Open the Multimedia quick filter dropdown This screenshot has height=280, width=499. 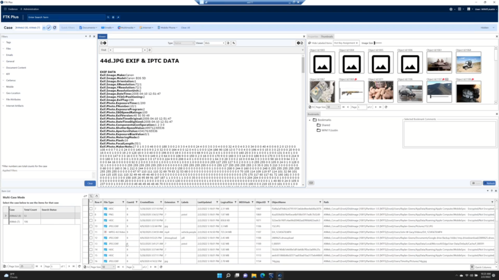pyautogui.click(x=126, y=28)
